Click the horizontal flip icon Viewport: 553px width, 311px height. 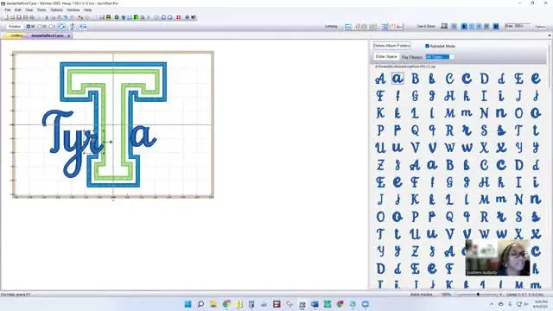tap(83, 27)
